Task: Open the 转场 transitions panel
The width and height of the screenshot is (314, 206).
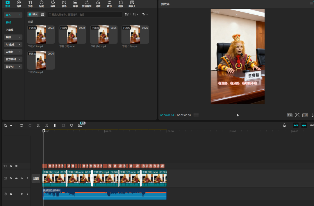Action: [64, 4]
